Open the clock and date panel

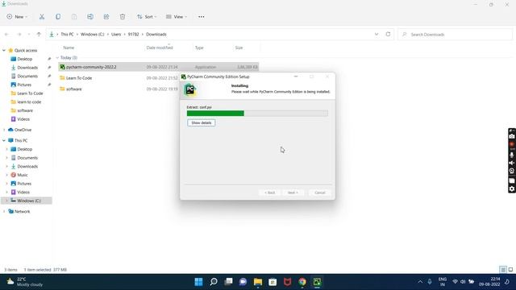click(x=489, y=282)
